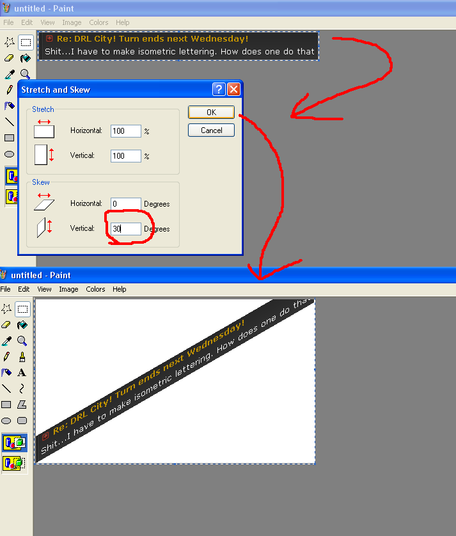
Task: Cancel the Stretch and Skew dialog
Action: click(x=211, y=130)
